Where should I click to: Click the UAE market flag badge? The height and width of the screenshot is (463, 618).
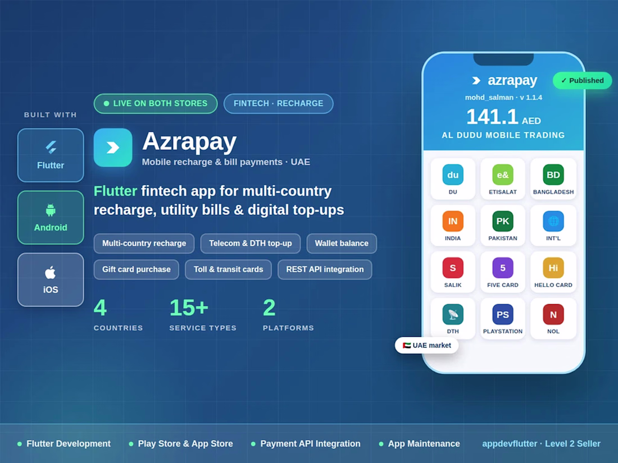(x=426, y=345)
